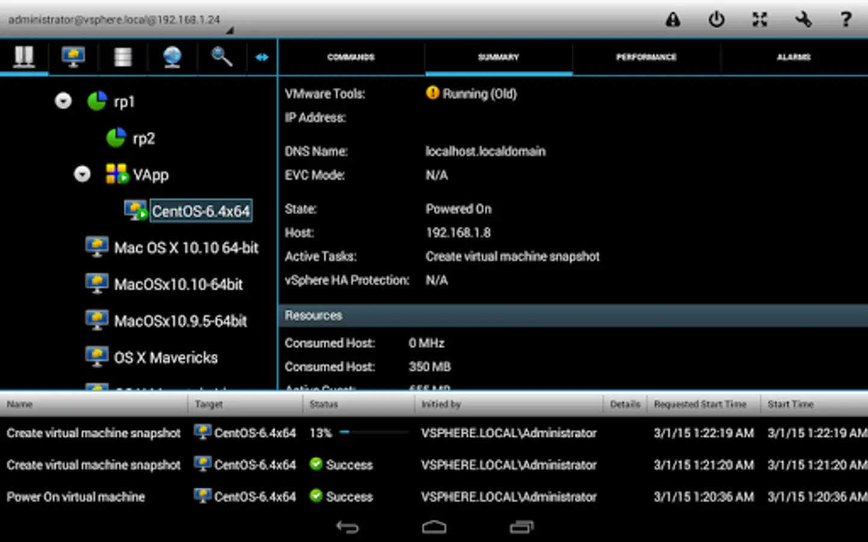
Task: Sort tasks by the Name column header
Action: pyautogui.click(x=93, y=404)
